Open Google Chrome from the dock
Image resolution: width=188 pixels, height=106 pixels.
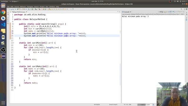(x=3, y=12)
